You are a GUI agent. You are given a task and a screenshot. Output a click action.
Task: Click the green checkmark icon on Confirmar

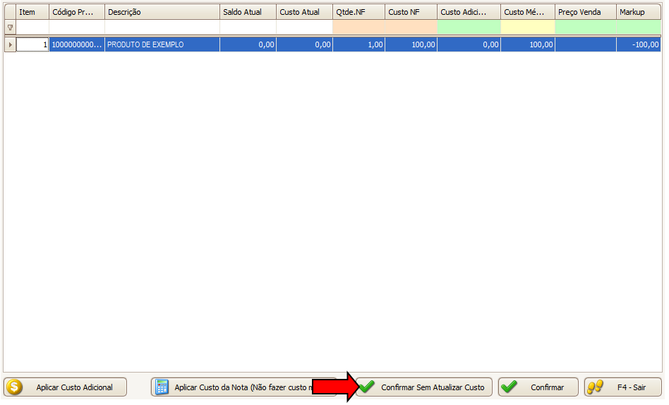(x=510, y=387)
